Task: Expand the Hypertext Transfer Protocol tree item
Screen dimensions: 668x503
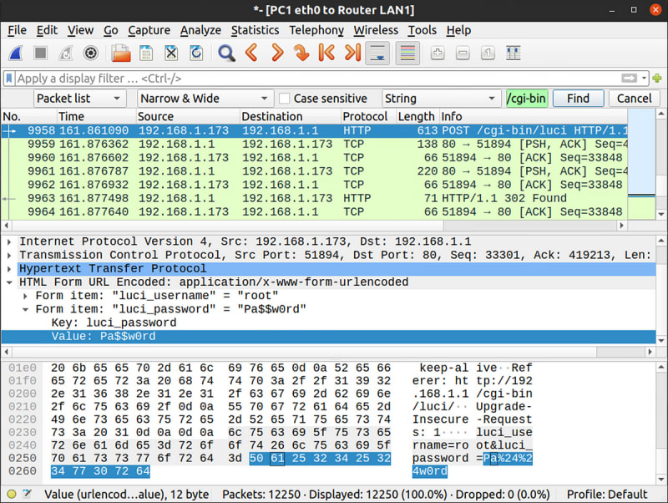Action: coord(9,269)
